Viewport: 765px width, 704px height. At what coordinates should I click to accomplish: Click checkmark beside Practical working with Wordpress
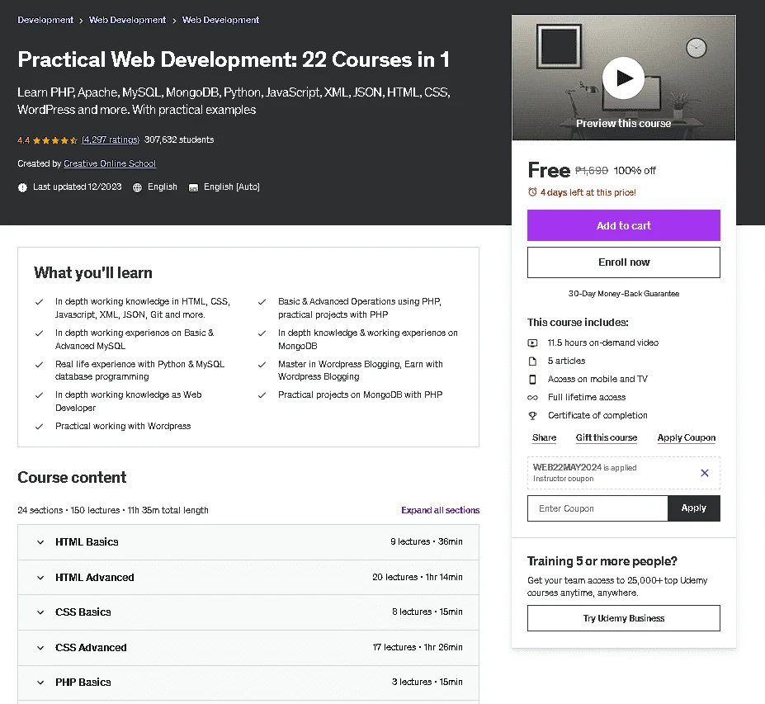point(39,427)
